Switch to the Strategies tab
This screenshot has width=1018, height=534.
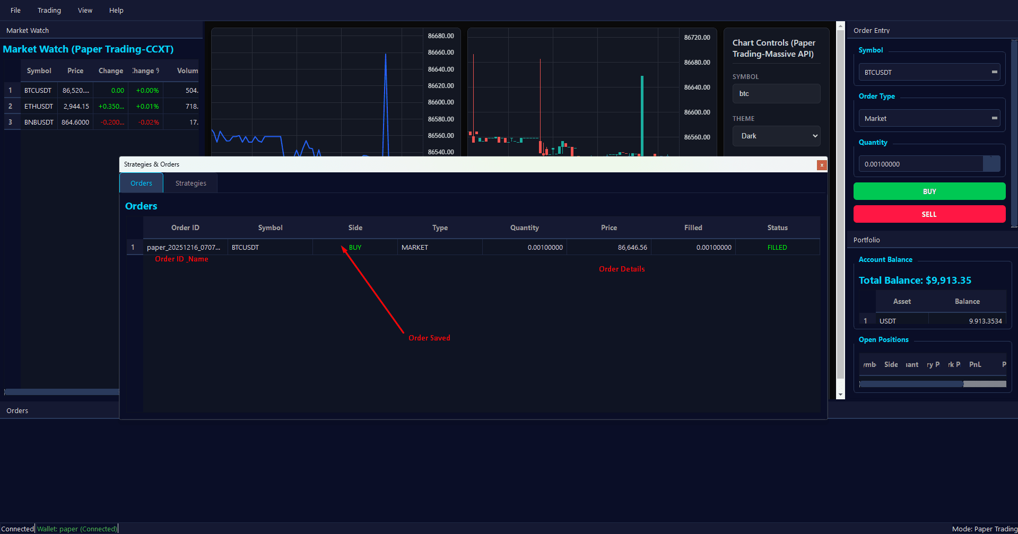[190, 183]
